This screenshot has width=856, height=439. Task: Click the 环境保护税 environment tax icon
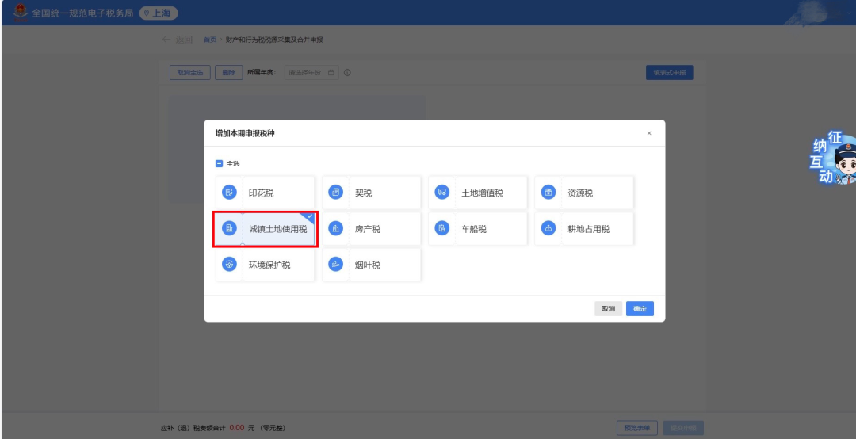(230, 265)
